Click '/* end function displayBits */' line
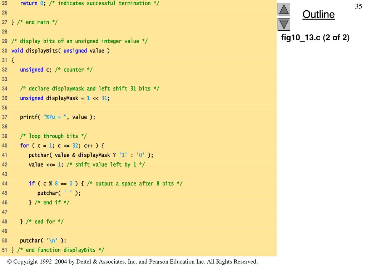The width and height of the screenshot is (366, 274). point(58,250)
